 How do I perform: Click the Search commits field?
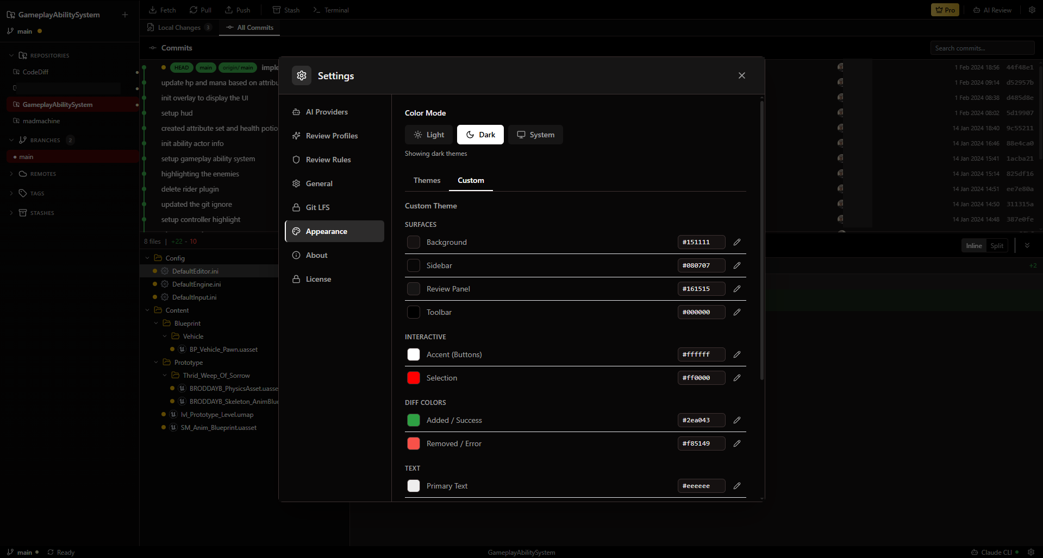coord(982,48)
